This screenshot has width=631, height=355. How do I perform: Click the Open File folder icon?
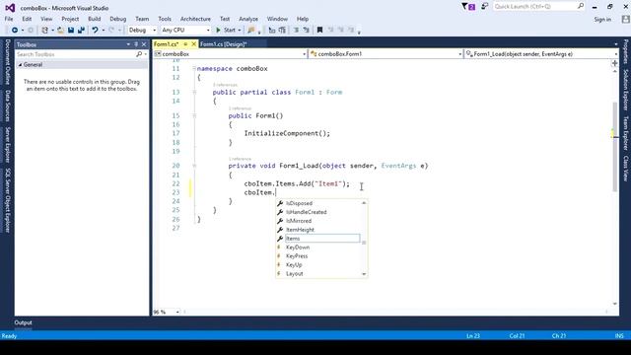click(x=60, y=30)
